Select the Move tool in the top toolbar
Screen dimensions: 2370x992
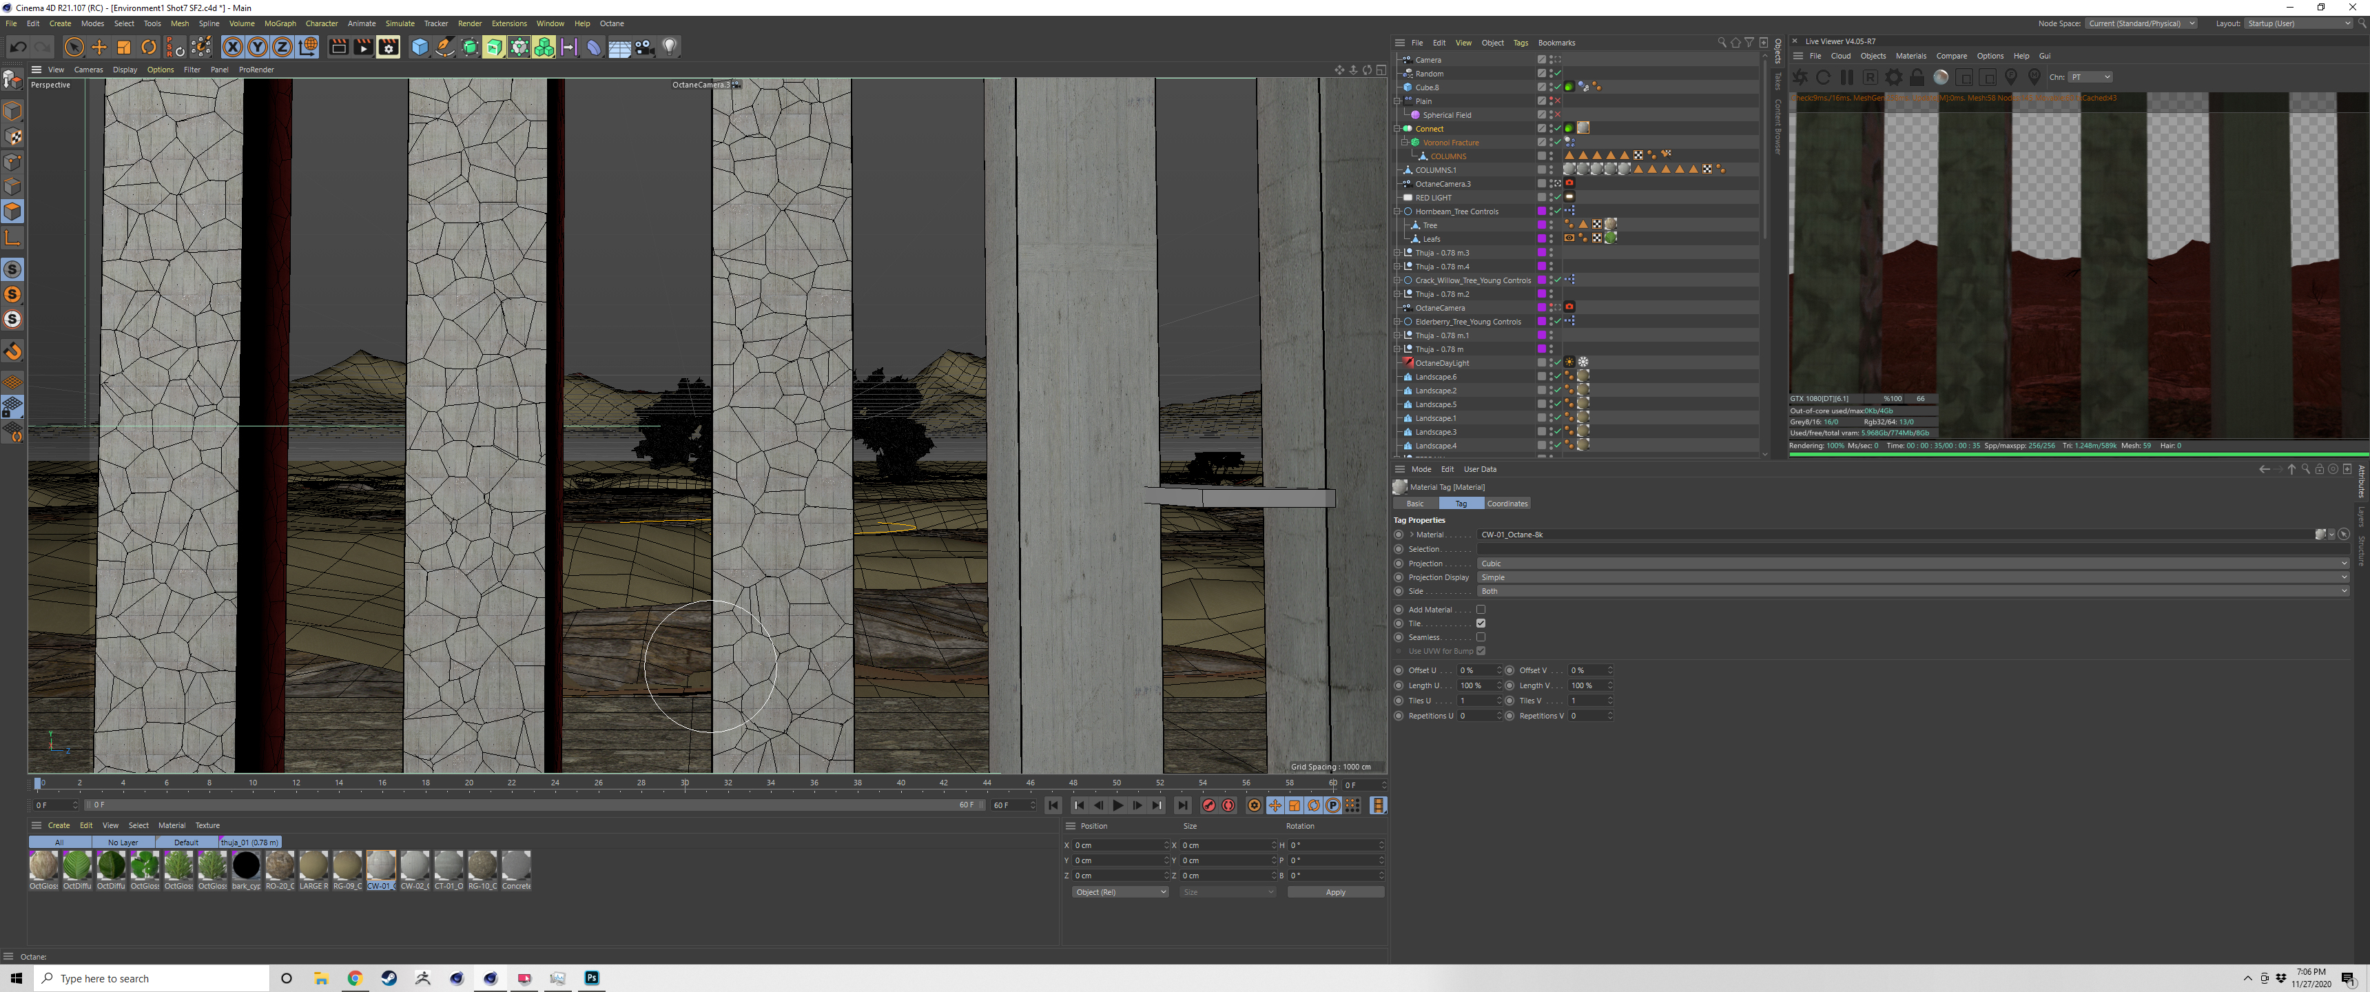coord(99,47)
